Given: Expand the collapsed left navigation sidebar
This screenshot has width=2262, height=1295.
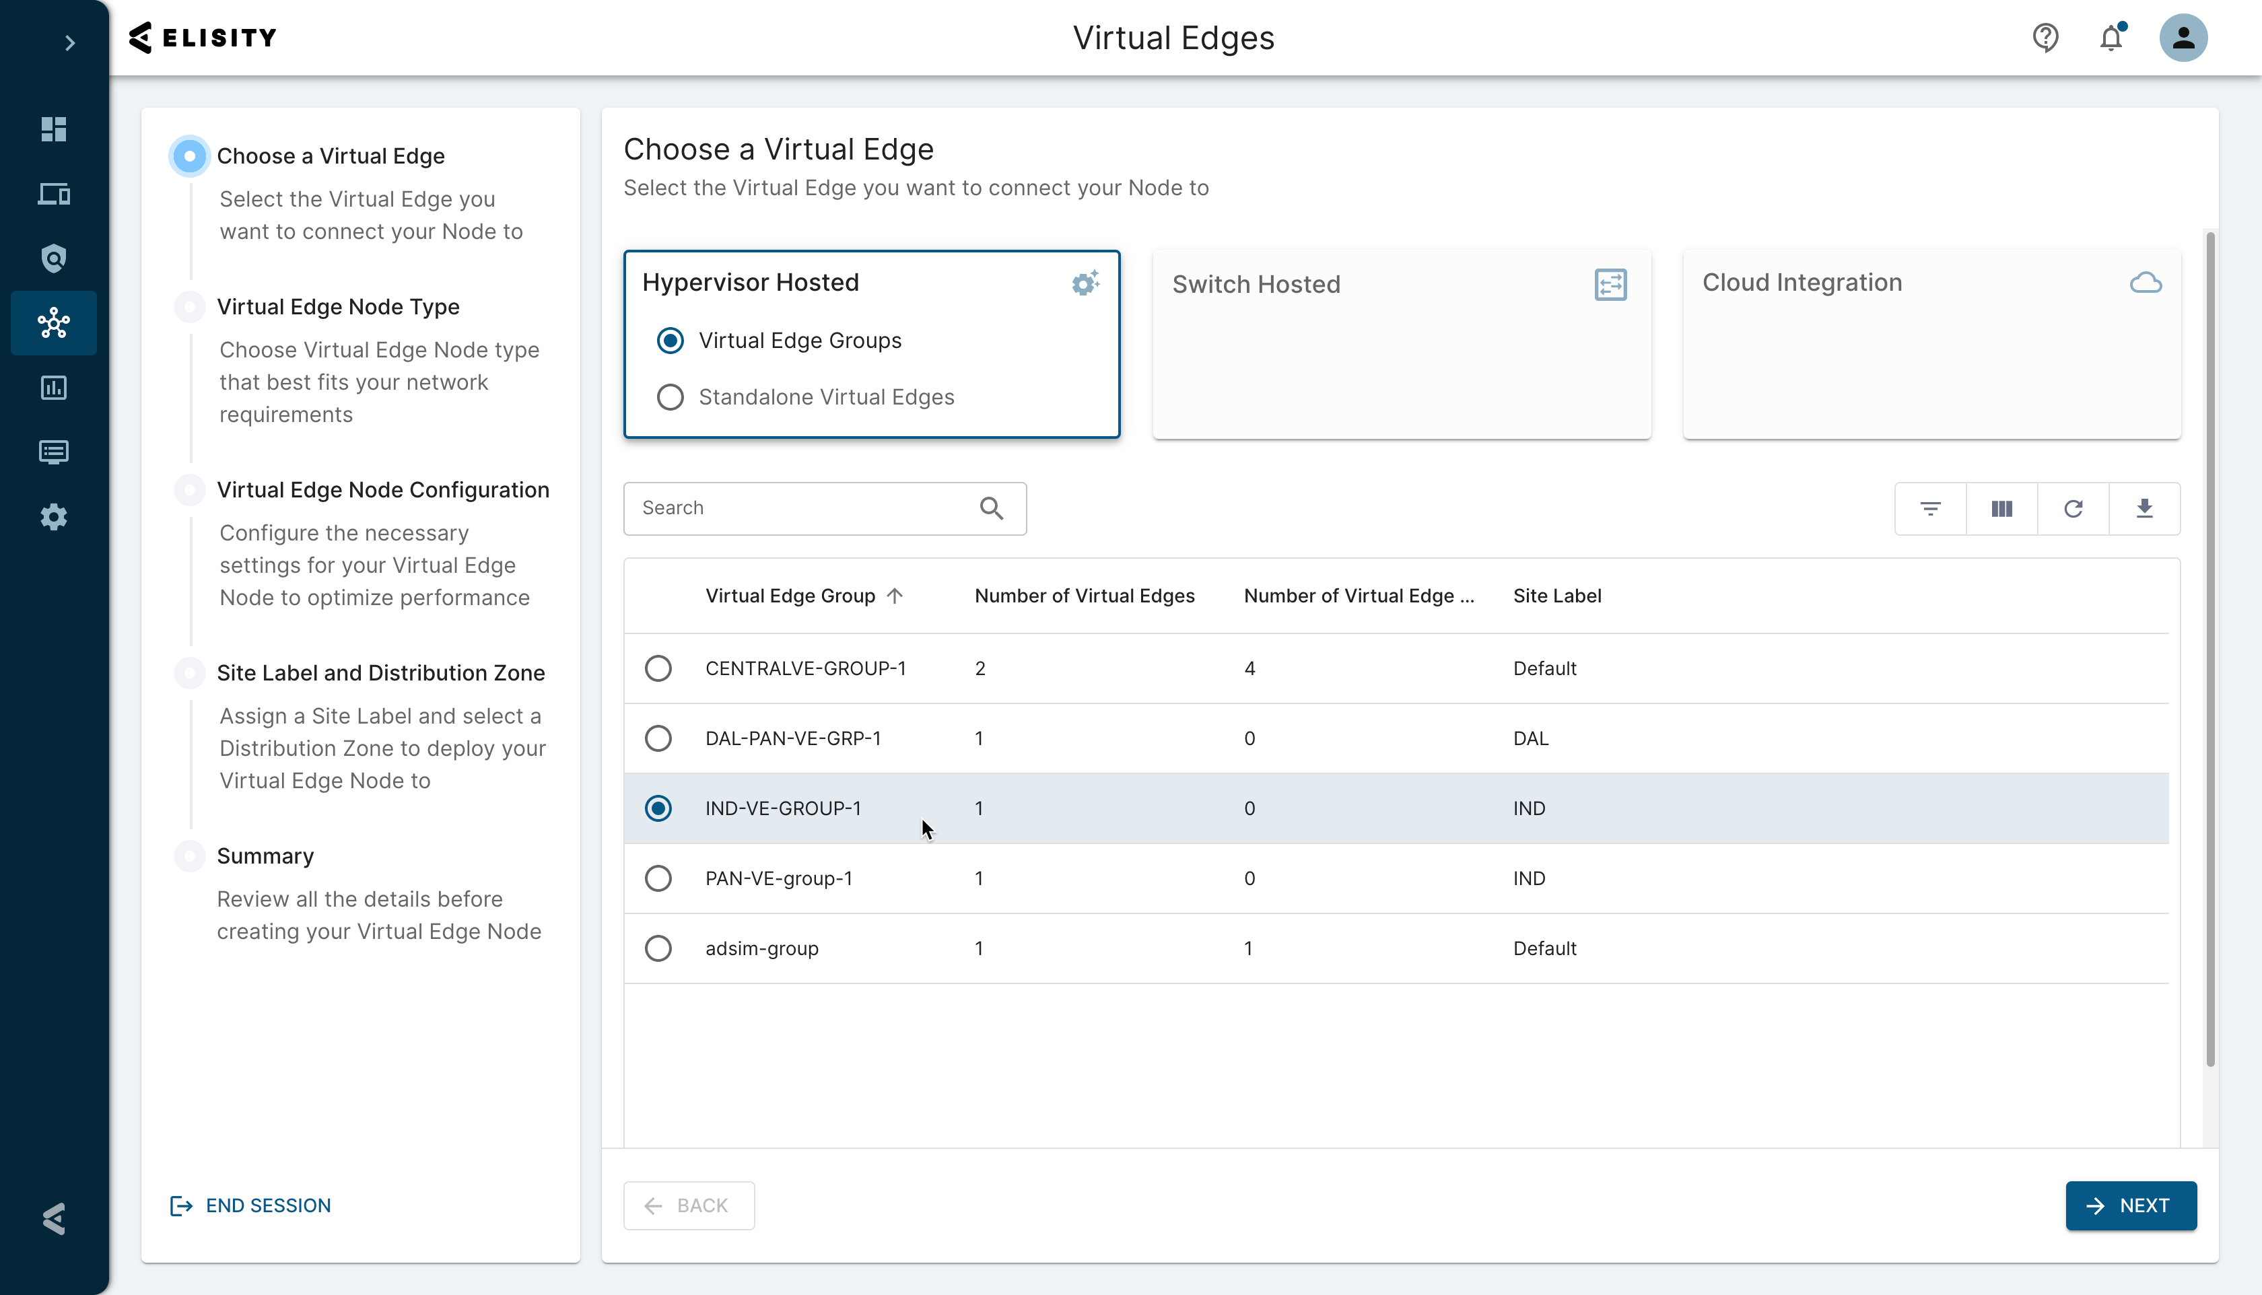Looking at the screenshot, I should point(70,42).
